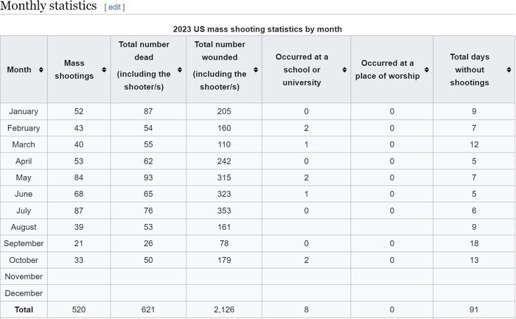Screen dimensions: 516x319
Task: Sort table by Month column arrows
Action: click(41, 70)
